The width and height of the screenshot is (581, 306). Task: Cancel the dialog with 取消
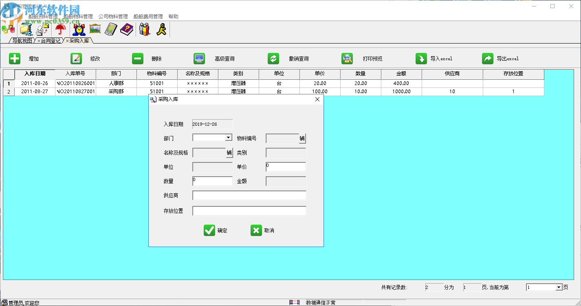coord(262,230)
